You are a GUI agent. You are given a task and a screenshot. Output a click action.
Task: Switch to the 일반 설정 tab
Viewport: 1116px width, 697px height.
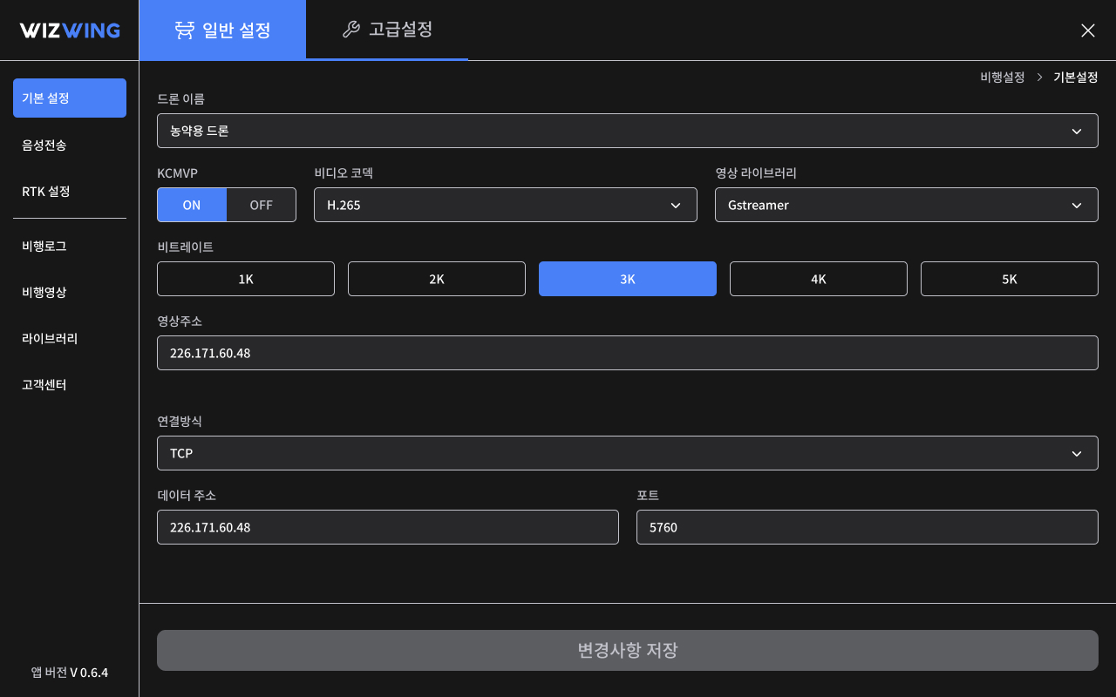(x=222, y=30)
